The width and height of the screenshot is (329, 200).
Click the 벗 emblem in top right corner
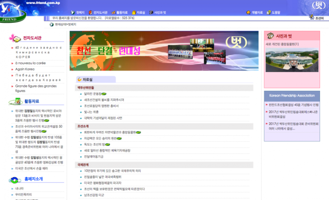(319, 6)
